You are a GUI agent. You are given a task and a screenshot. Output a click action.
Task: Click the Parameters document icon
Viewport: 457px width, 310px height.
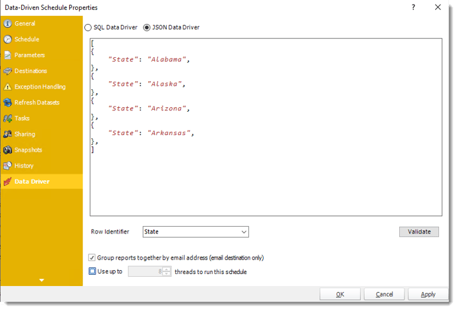[x=7, y=55]
